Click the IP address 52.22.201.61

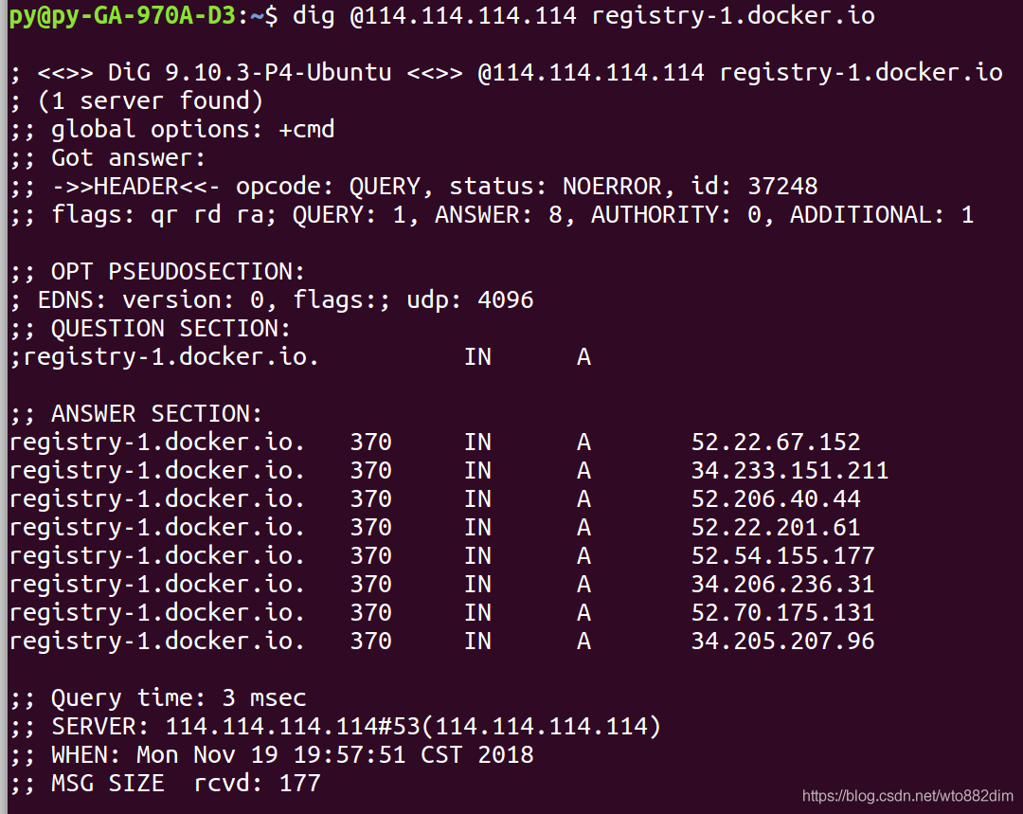(x=776, y=528)
